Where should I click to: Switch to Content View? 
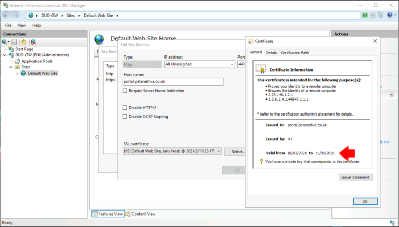141,214
